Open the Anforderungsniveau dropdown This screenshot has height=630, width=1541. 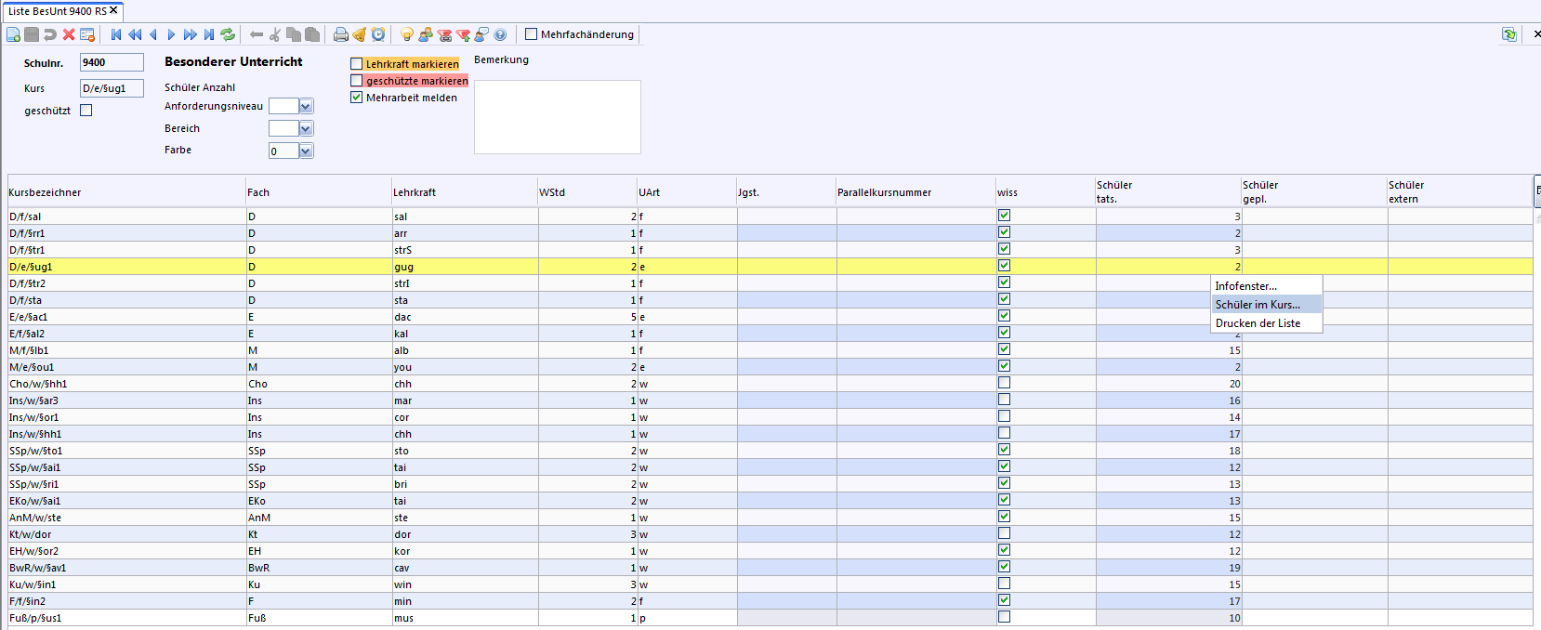tap(306, 107)
